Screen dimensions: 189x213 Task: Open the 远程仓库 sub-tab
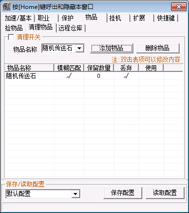coord(71,28)
